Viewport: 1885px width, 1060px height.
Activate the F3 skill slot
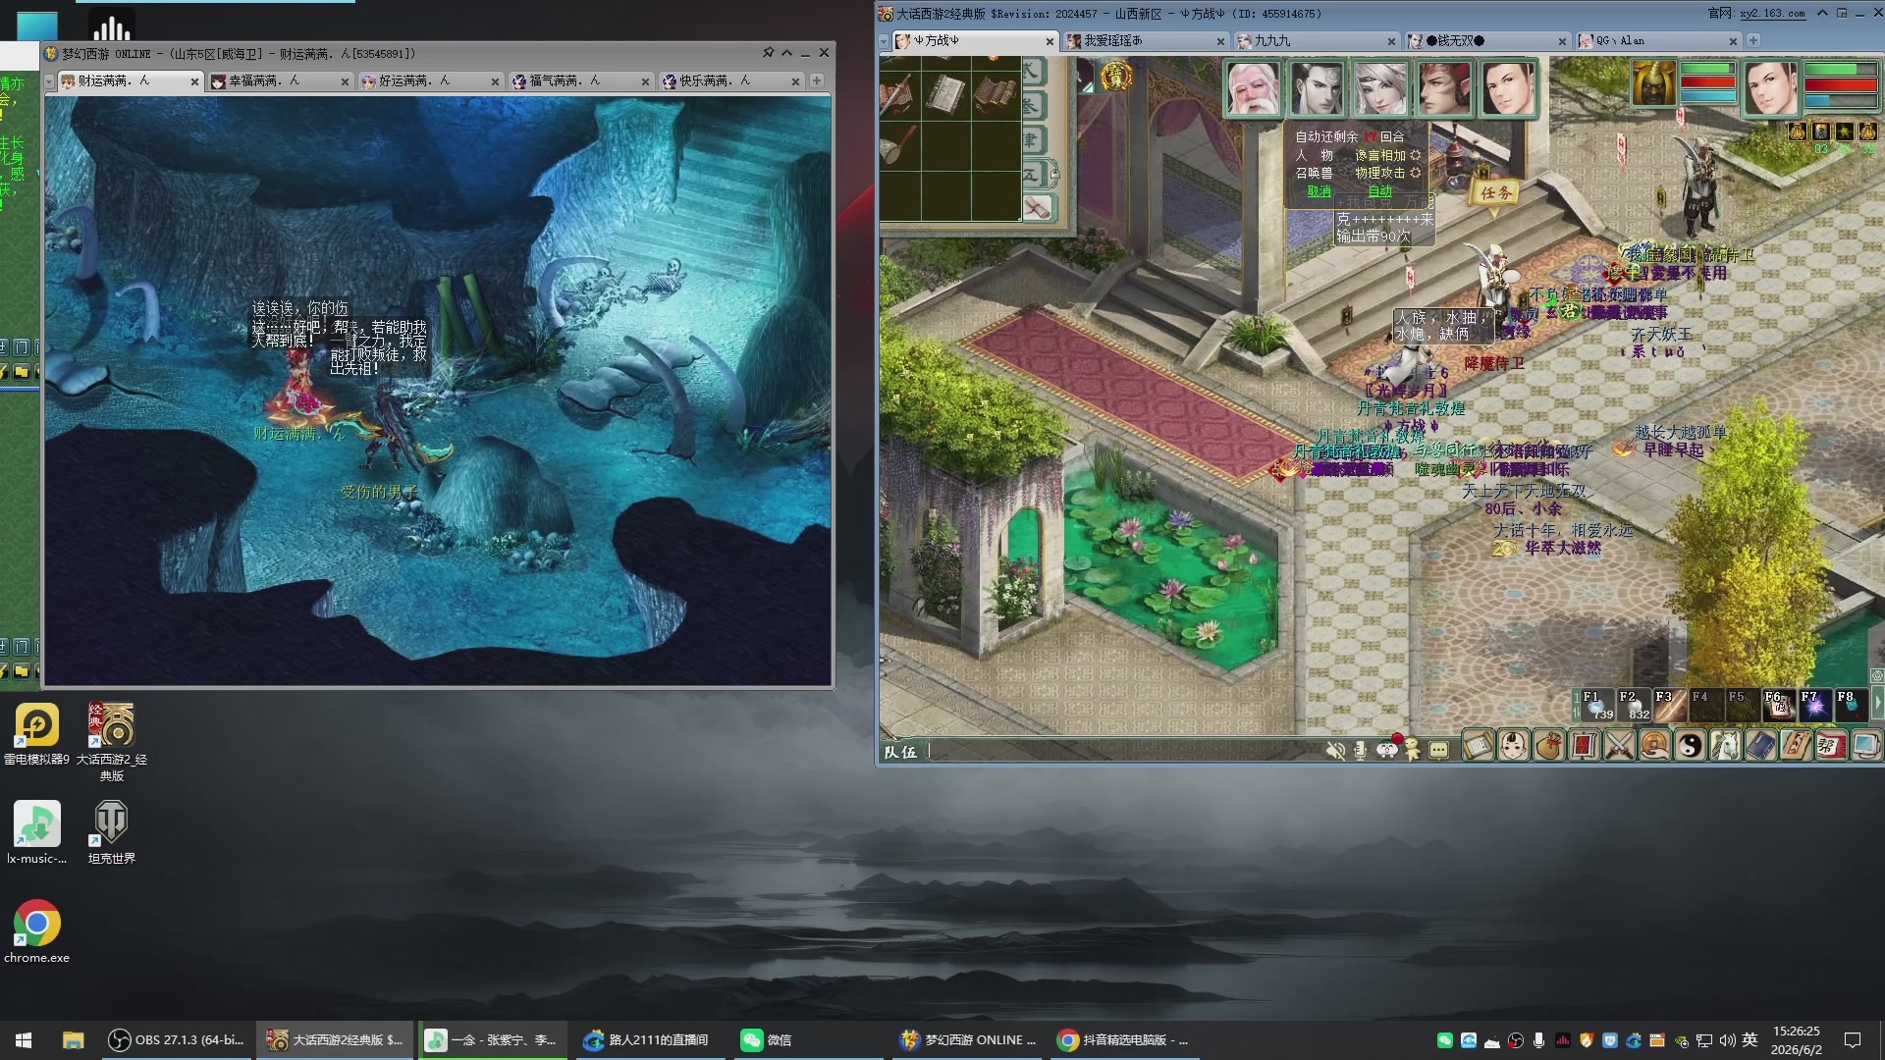click(1669, 705)
